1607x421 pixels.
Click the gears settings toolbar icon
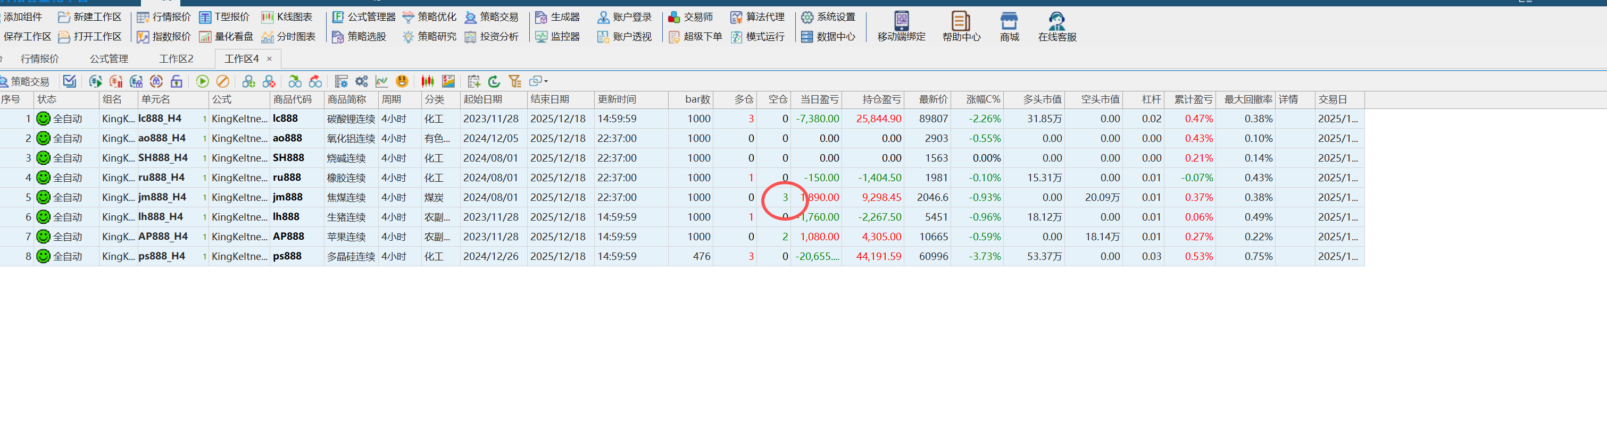click(362, 81)
